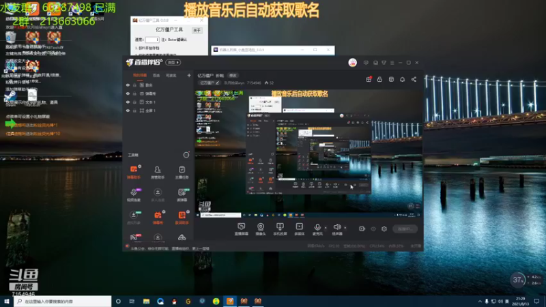
Task: Click pencil to edit room title
Action: pyautogui.click(x=217, y=83)
